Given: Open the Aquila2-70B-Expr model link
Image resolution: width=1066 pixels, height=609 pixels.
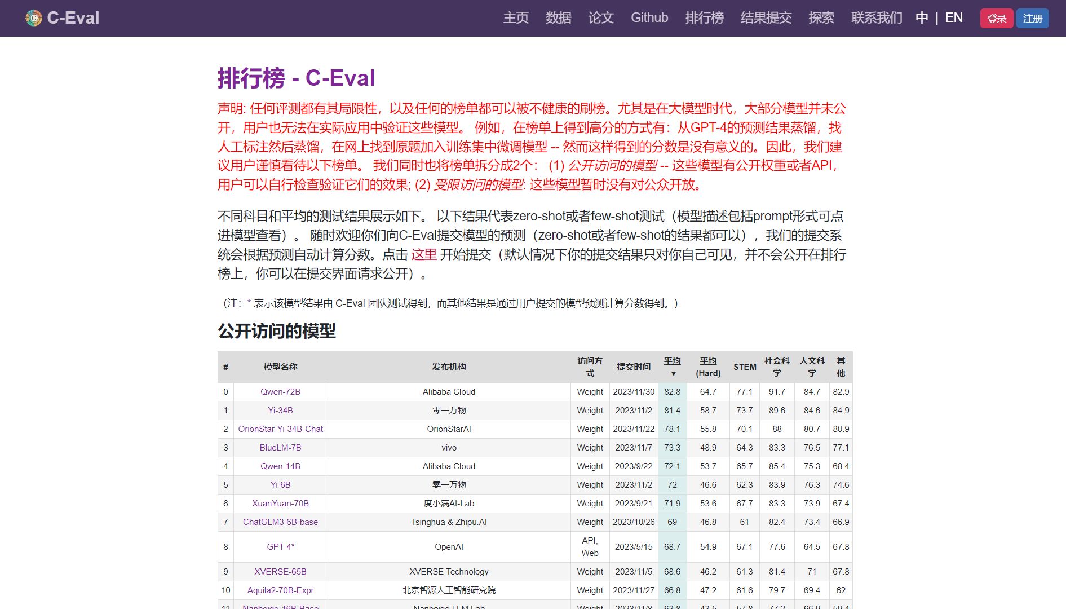Looking at the screenshot, I should click(281, 590).
